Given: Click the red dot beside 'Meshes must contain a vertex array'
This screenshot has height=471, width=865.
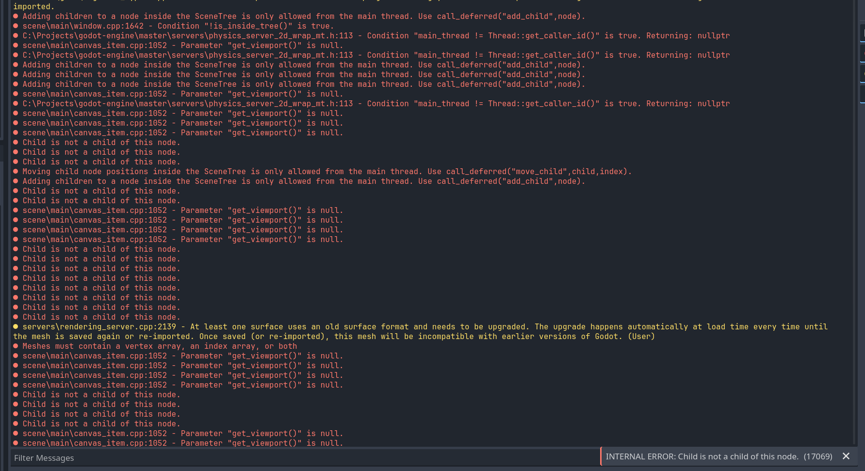Looking at the screenshot, I should [17, 346].
